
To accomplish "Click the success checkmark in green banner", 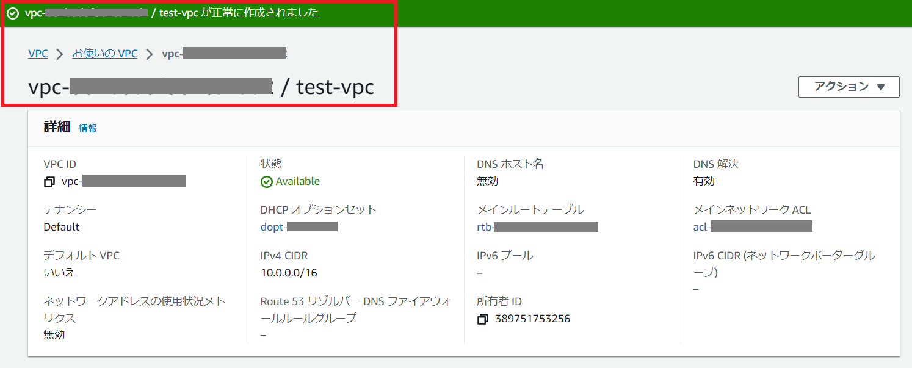I will pyautogui.click(x=12, y=13).
